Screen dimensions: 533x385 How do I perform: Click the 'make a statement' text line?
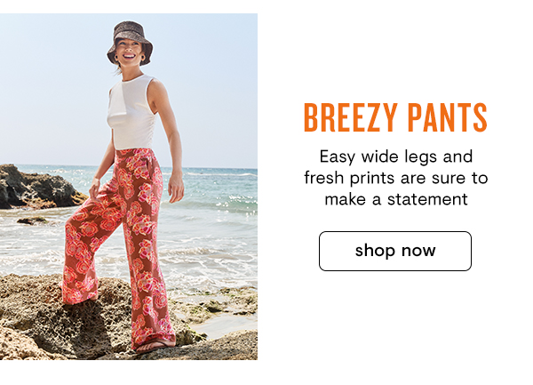pos(396,199)
